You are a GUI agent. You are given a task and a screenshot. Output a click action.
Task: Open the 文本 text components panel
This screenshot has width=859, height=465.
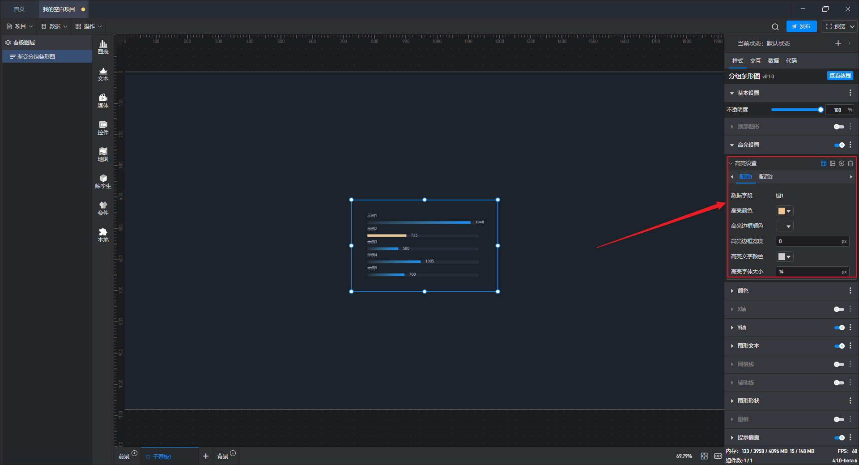[103, 74]
